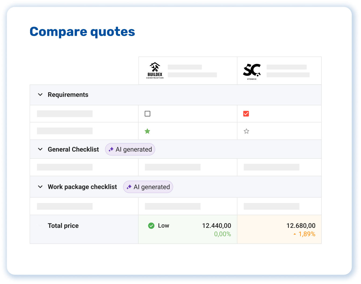Viewport: 361px width, 284px height.
Task: Click the sparkle icon in General Checklist badge
Action: [x=111, y=150]
